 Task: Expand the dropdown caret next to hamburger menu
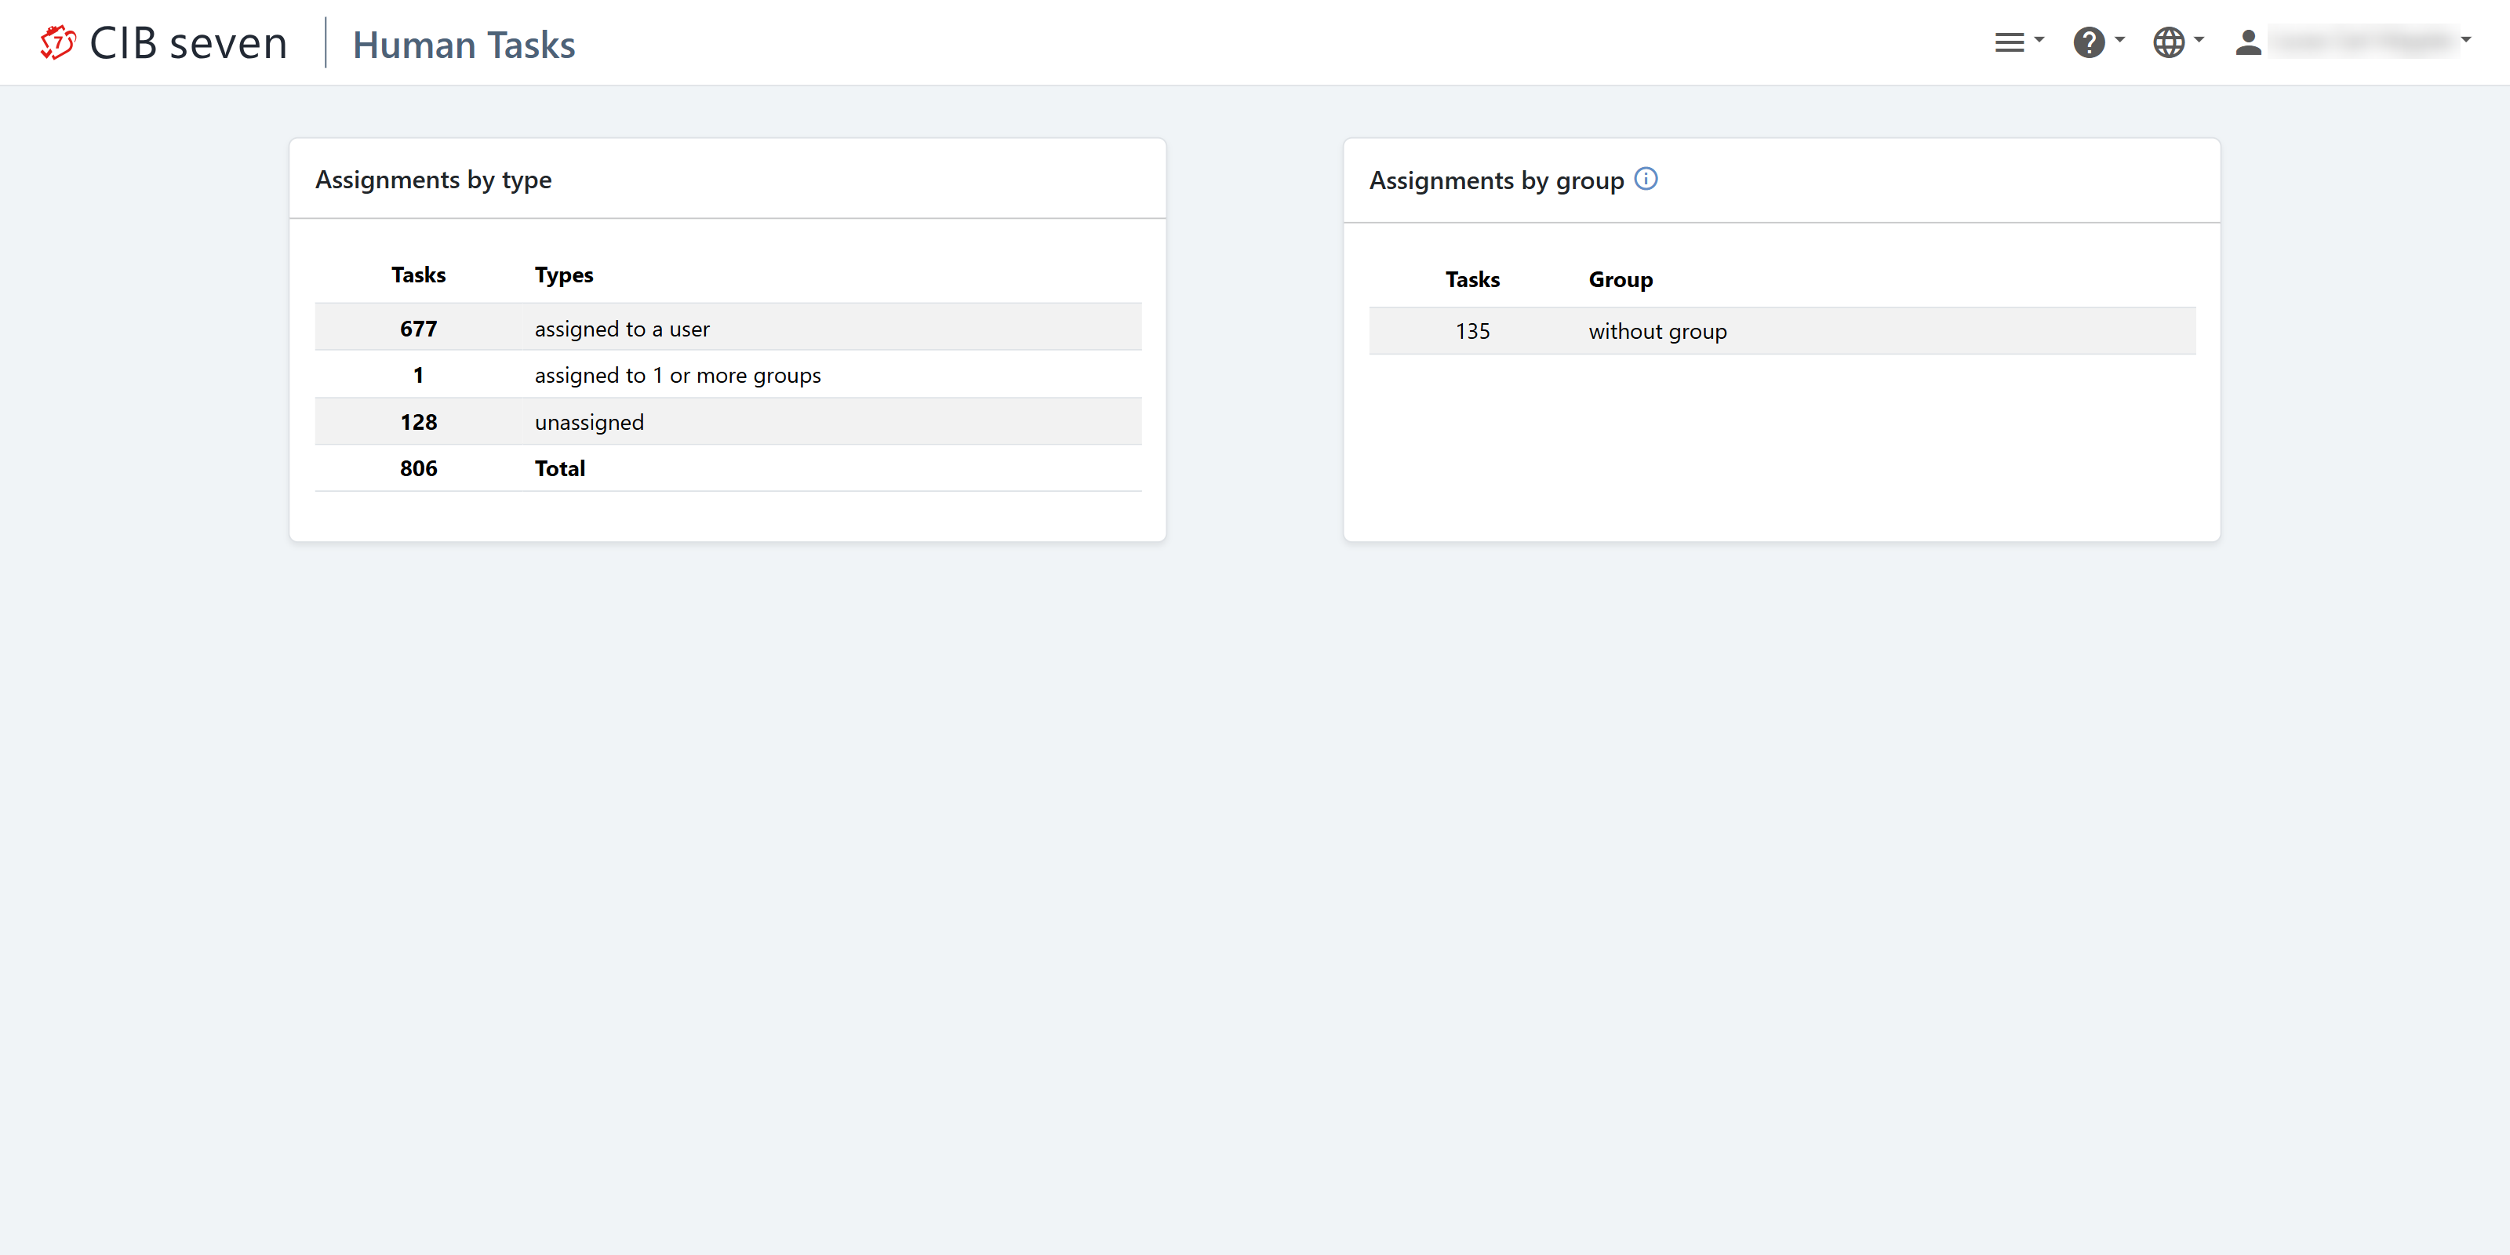point(2039,41)
